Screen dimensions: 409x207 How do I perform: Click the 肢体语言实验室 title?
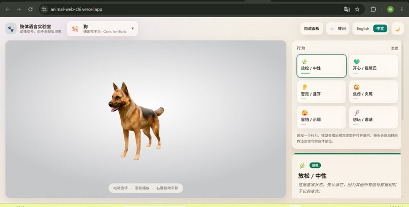point(35,26)
